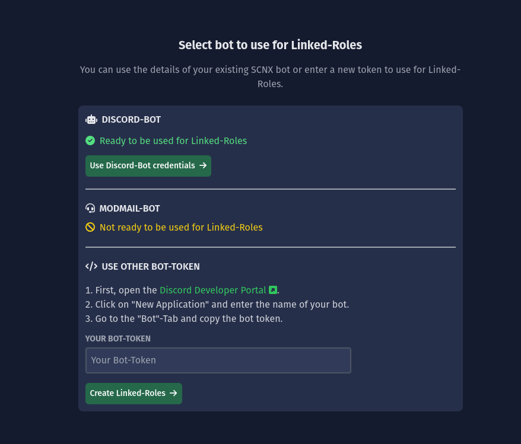The width and height of the screenshot is (521, 444).
Task: Click the arrow icon inside Create Linked-Roles button
Action: (x=173, y=393)
